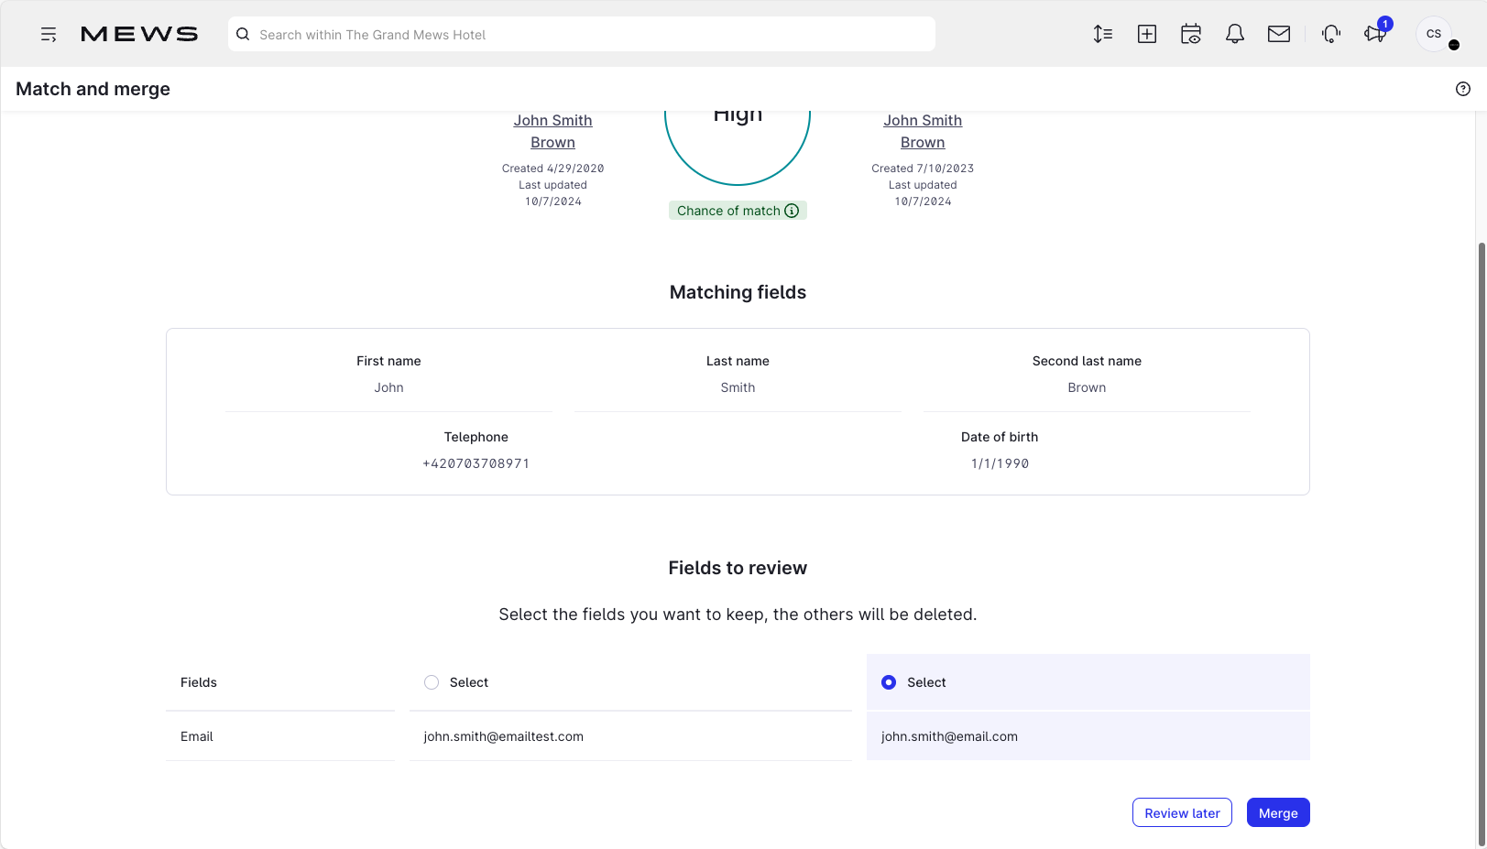Open messages with the envelope icon
The height and width of the screenshot is (849, 1487).
[1278, 33]
